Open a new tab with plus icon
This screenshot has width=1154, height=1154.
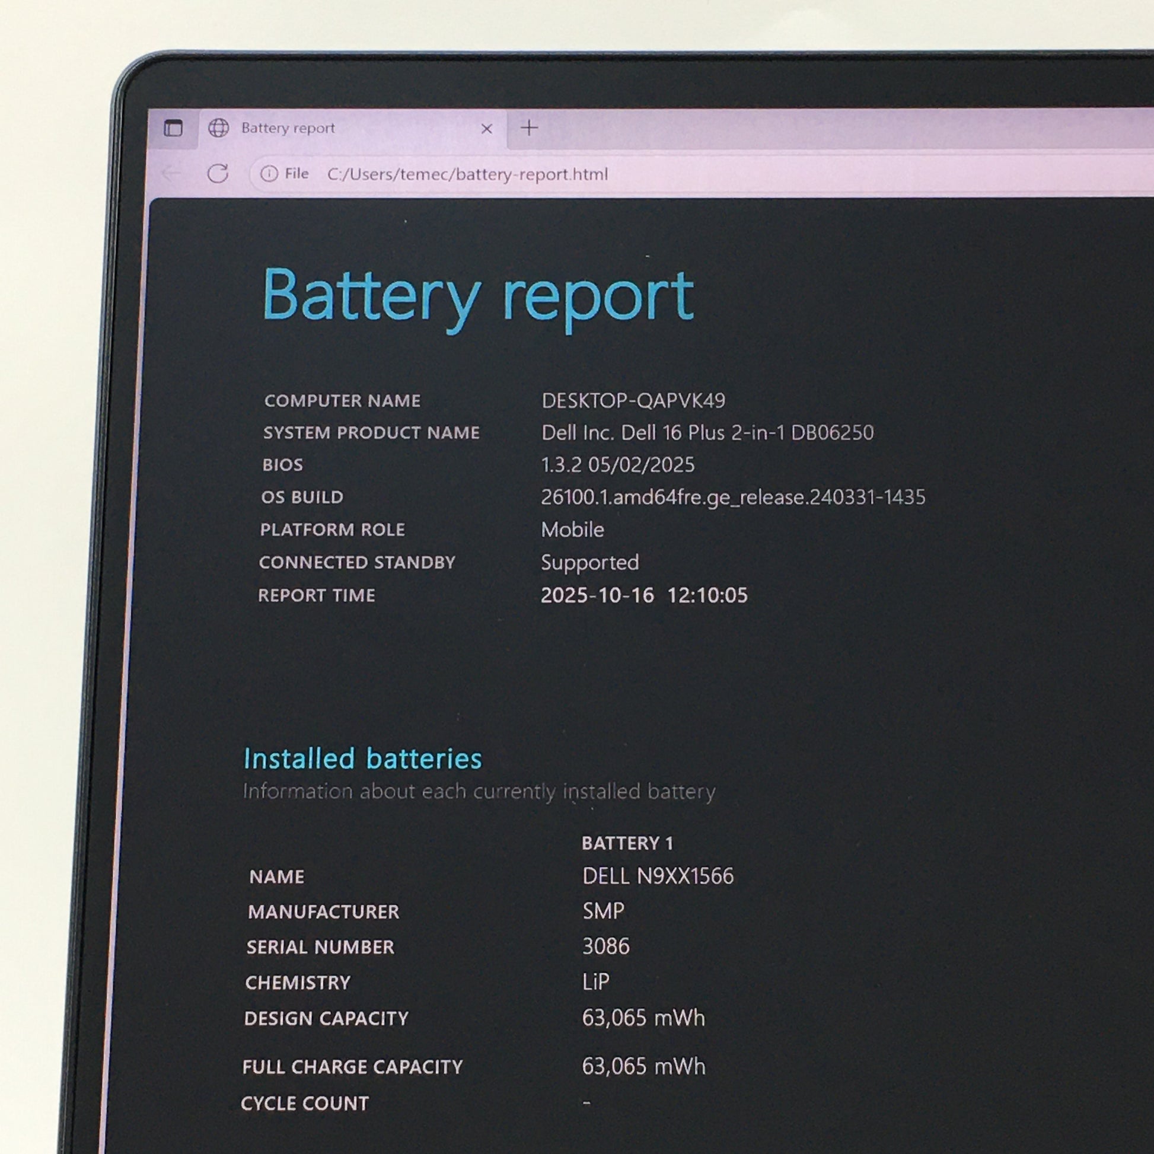[x=529, y=128]
